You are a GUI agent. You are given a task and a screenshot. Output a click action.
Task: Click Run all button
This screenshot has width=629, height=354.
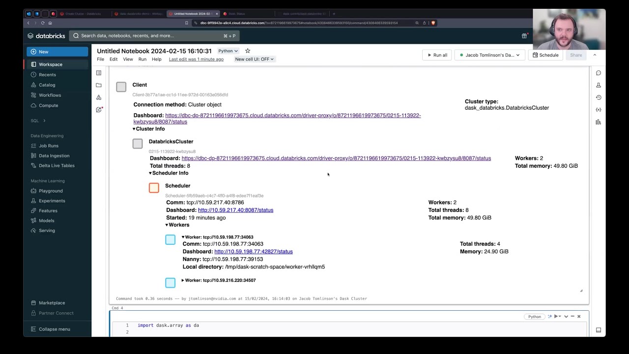pos(437,55)
